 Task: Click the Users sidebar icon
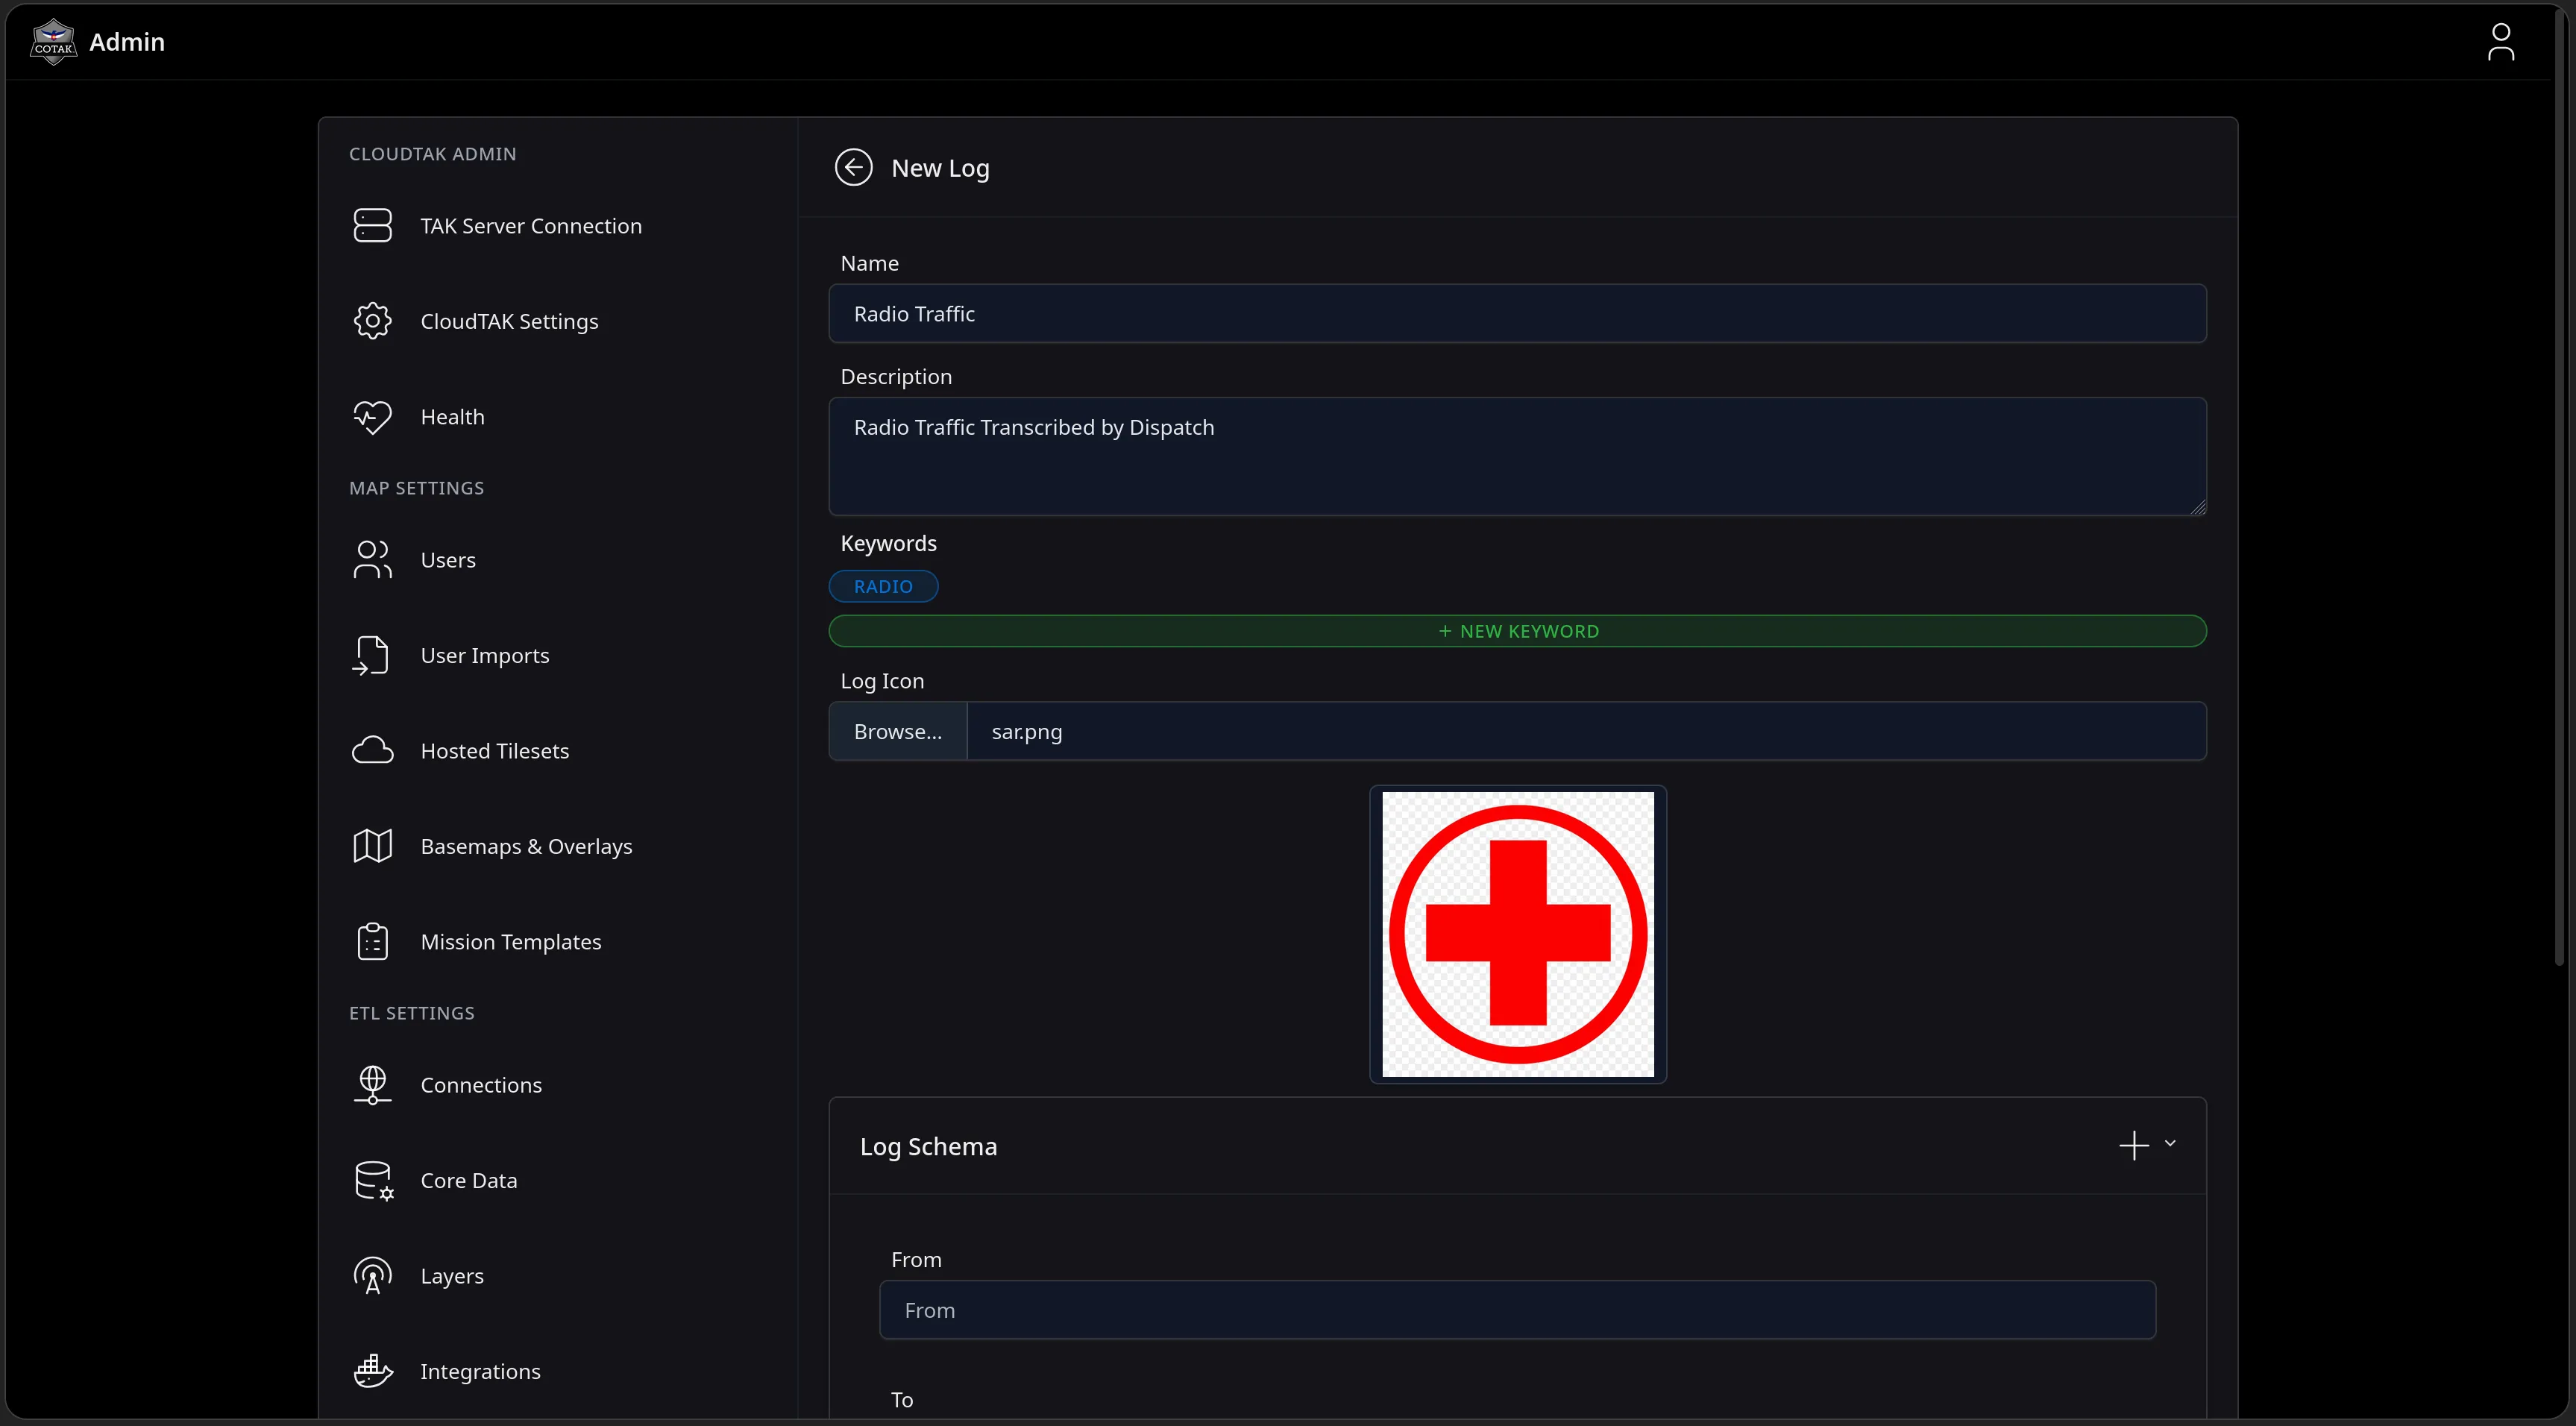372,559
